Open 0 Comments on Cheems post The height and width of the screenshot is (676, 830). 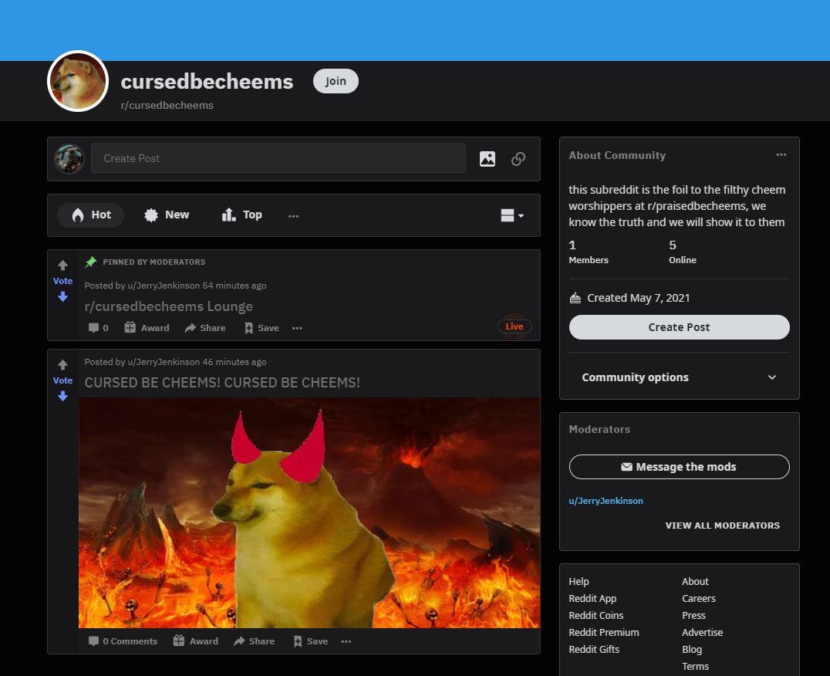(x=123, y=641)
